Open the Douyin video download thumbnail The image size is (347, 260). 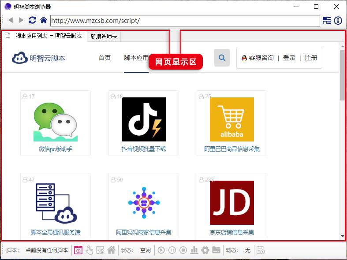(x=144, y=119)
